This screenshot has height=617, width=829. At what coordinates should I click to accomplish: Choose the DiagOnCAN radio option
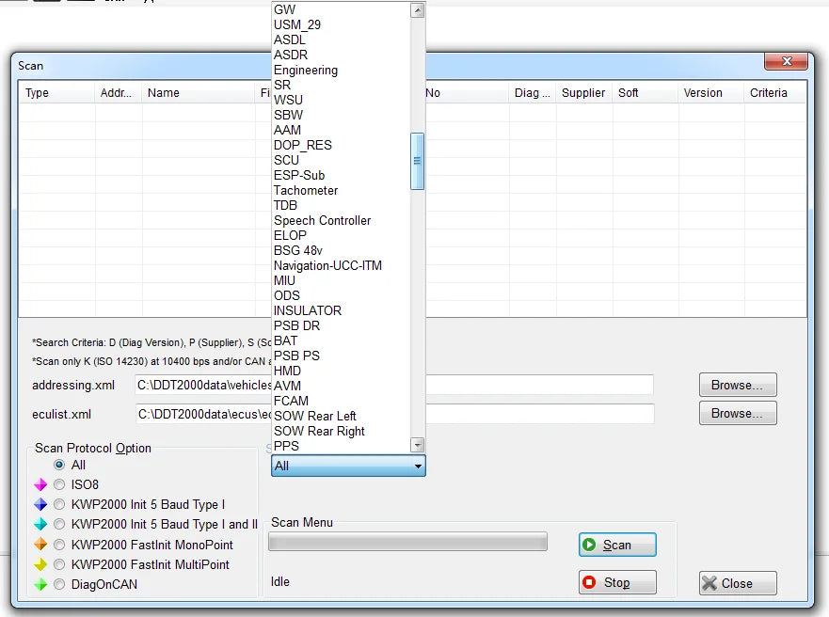(x=59, y=584)
